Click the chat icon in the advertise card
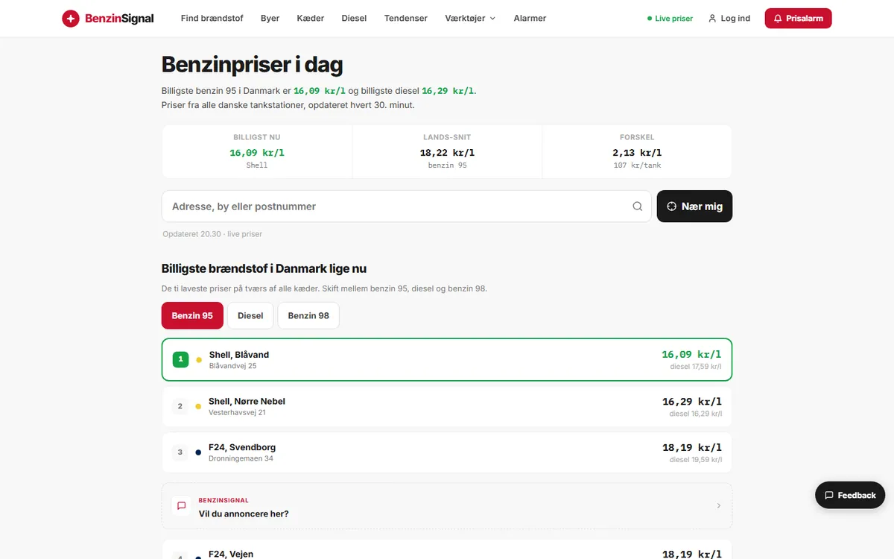This screenshot has height=559, width=894. [x=181, y=505]
